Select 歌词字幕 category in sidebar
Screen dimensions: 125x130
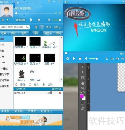click(6, 80)
